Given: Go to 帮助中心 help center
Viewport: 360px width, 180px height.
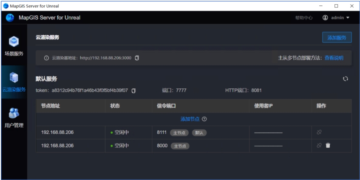Looking at the screenshot, I should [304, 18].
